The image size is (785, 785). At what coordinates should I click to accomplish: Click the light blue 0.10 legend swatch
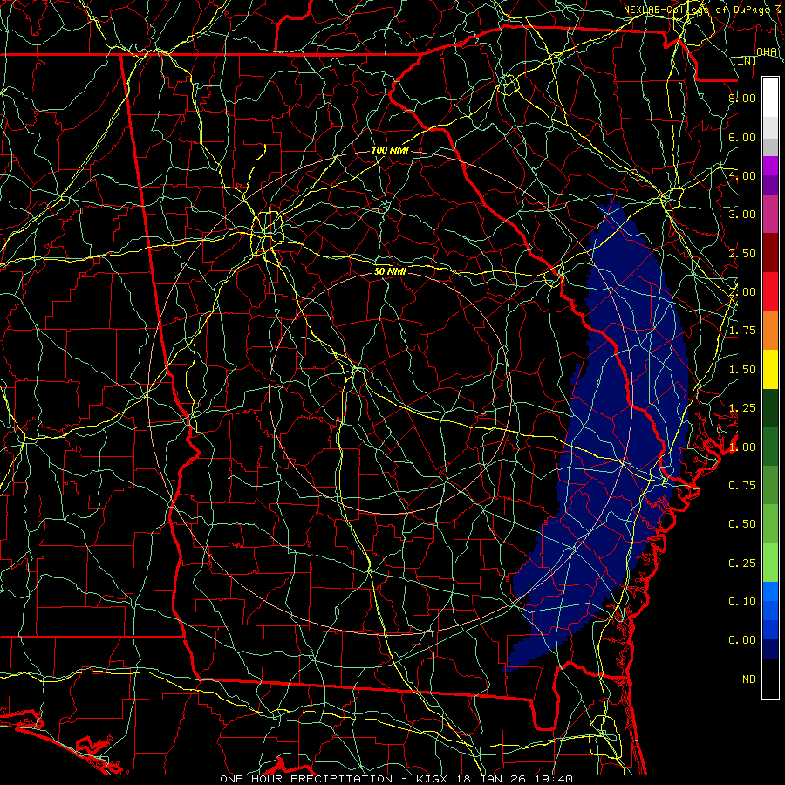click(x=770, y=591)
